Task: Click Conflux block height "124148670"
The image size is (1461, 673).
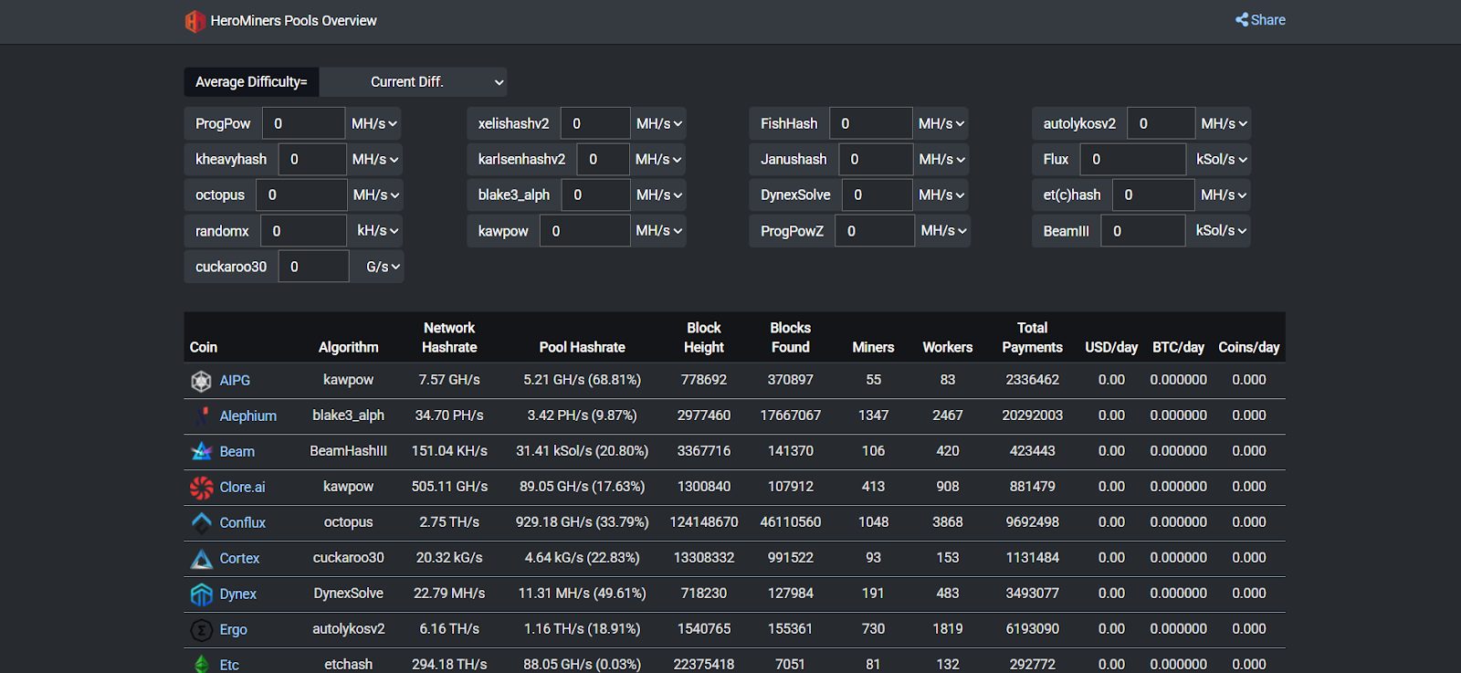Action: [704, 522]
